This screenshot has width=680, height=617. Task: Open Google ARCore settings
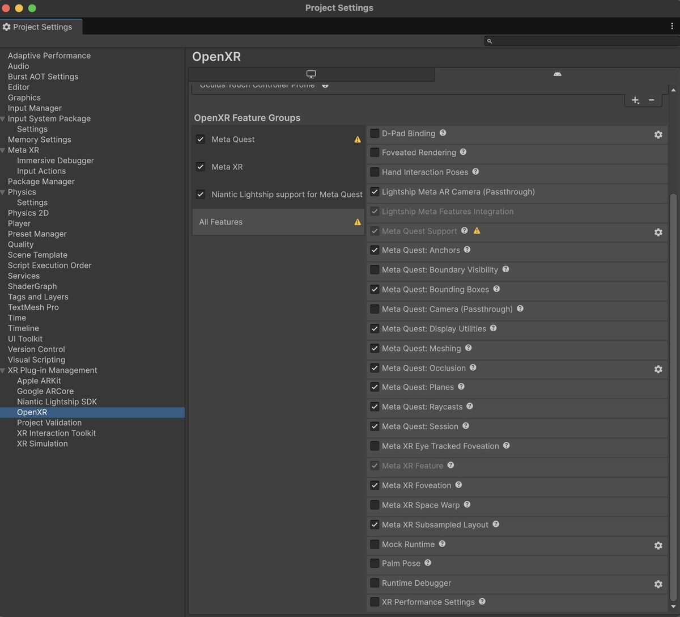coord(45,391)
